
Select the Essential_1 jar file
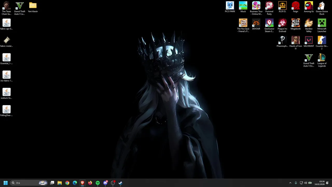pyautogui.click(x=6, y=59)
